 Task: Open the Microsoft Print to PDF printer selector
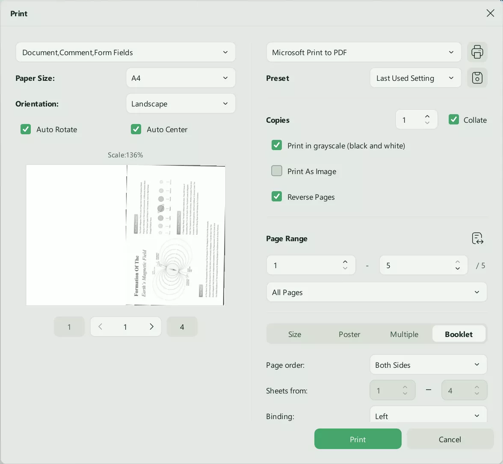364,52
